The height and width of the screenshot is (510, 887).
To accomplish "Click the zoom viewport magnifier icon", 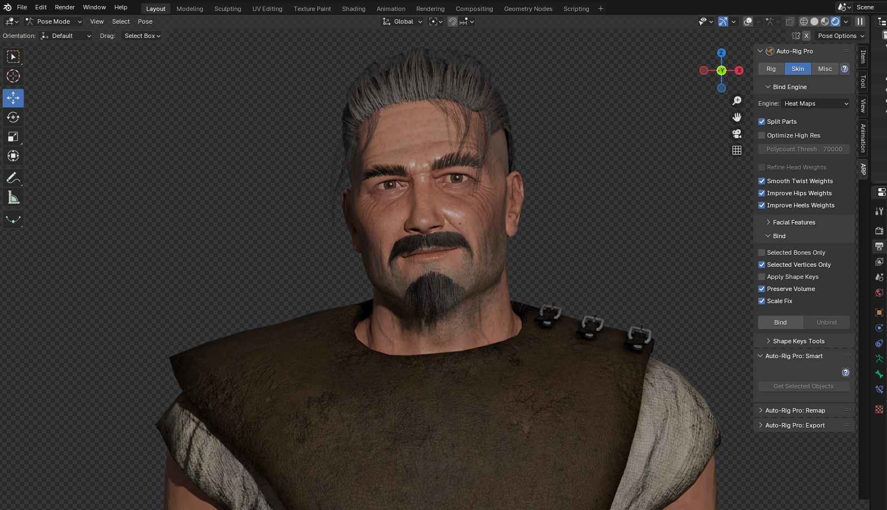I will click(737, 101).
